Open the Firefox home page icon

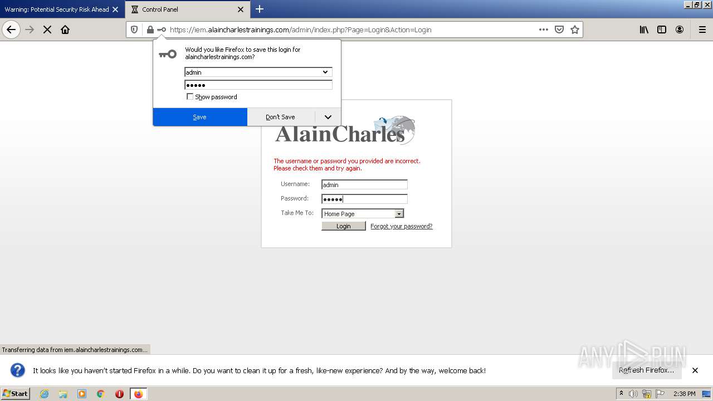click(65, 30)
